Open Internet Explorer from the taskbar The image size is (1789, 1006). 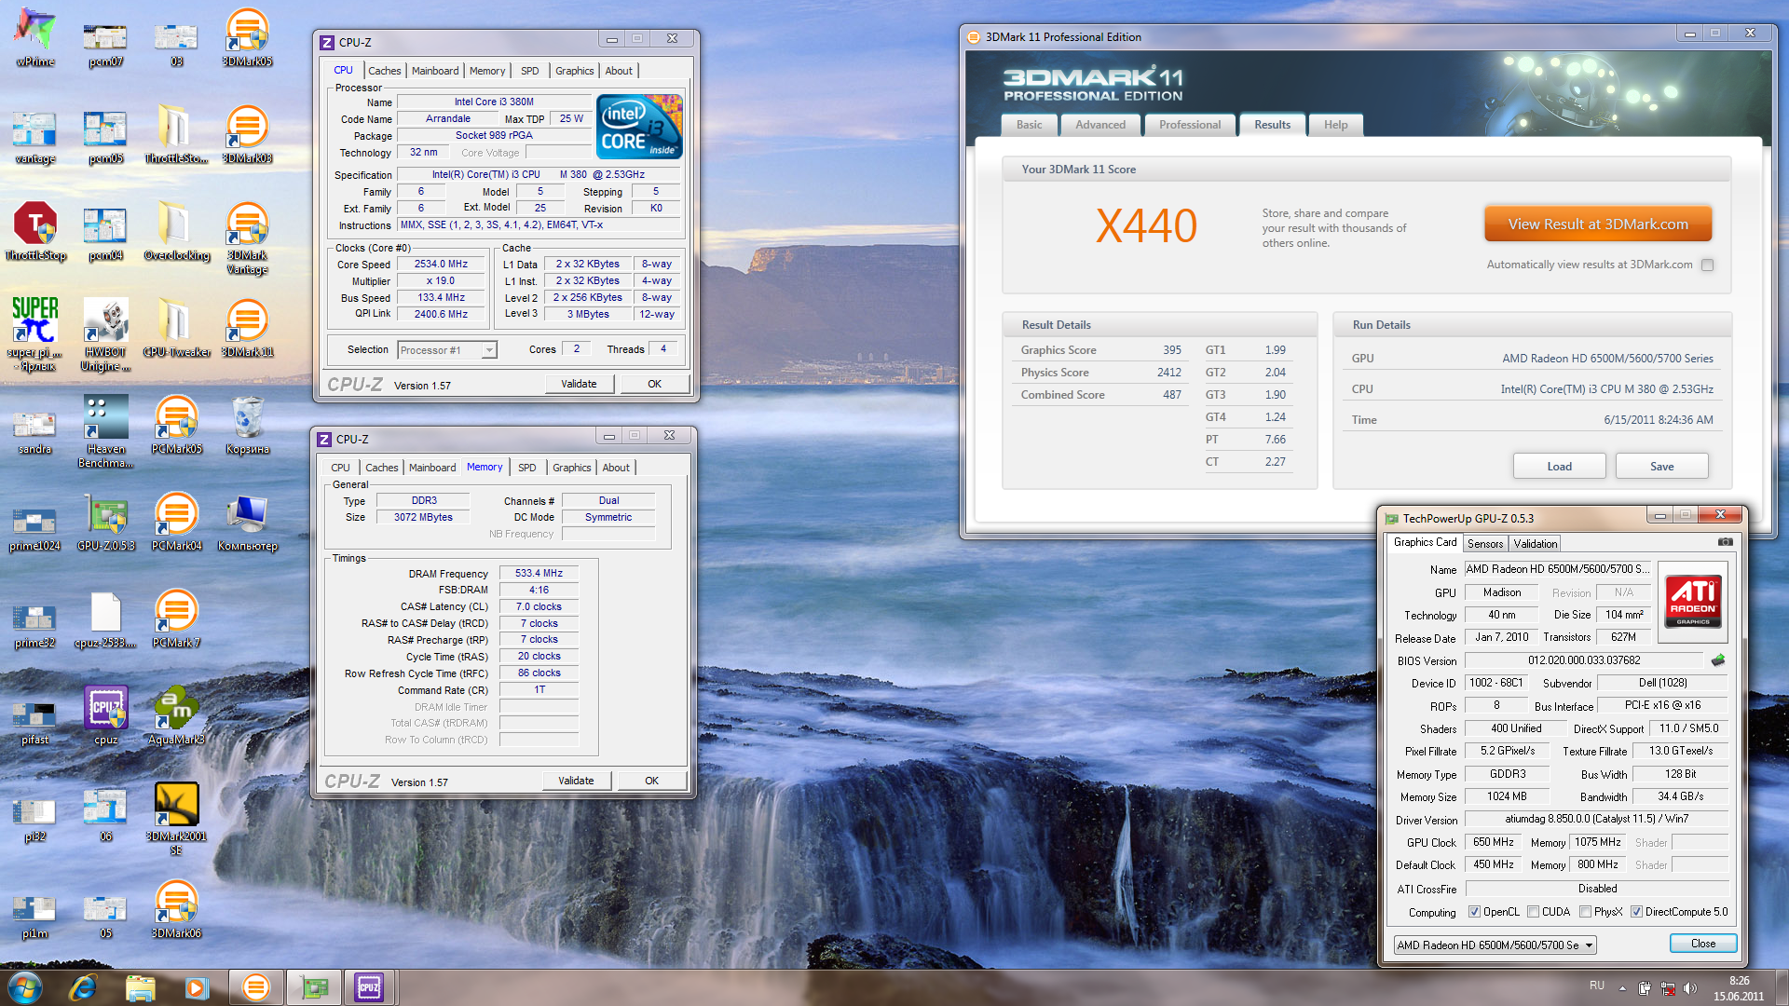tap(83, 987)
